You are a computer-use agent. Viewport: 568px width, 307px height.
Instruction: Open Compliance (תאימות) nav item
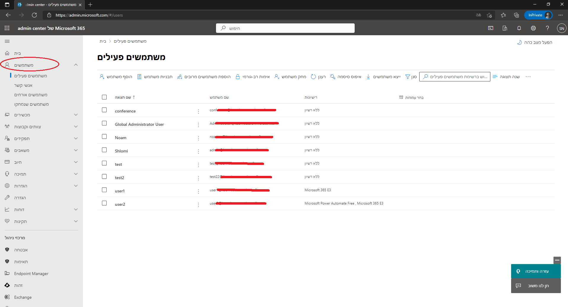click(21, 262)
